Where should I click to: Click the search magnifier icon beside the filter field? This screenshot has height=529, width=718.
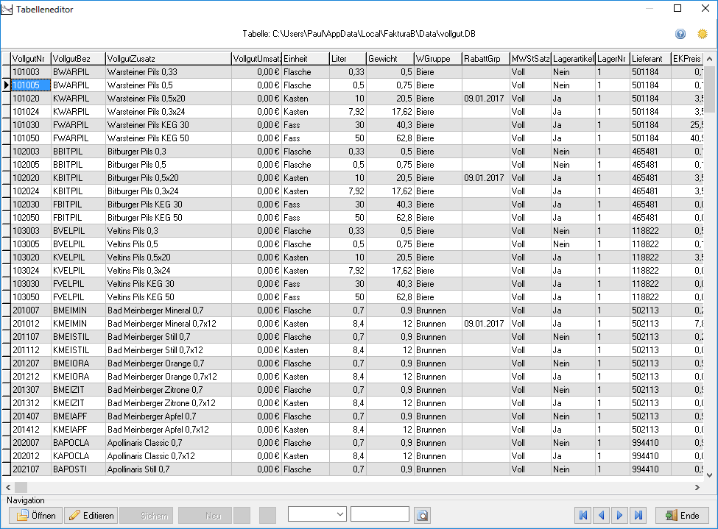tap(422, 515)
